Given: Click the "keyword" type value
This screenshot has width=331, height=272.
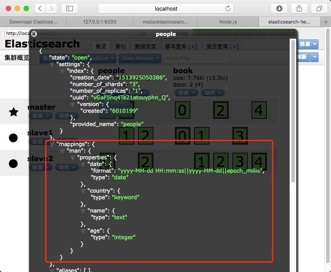Looking at the screenshot, I should click(x=125, y=197).
